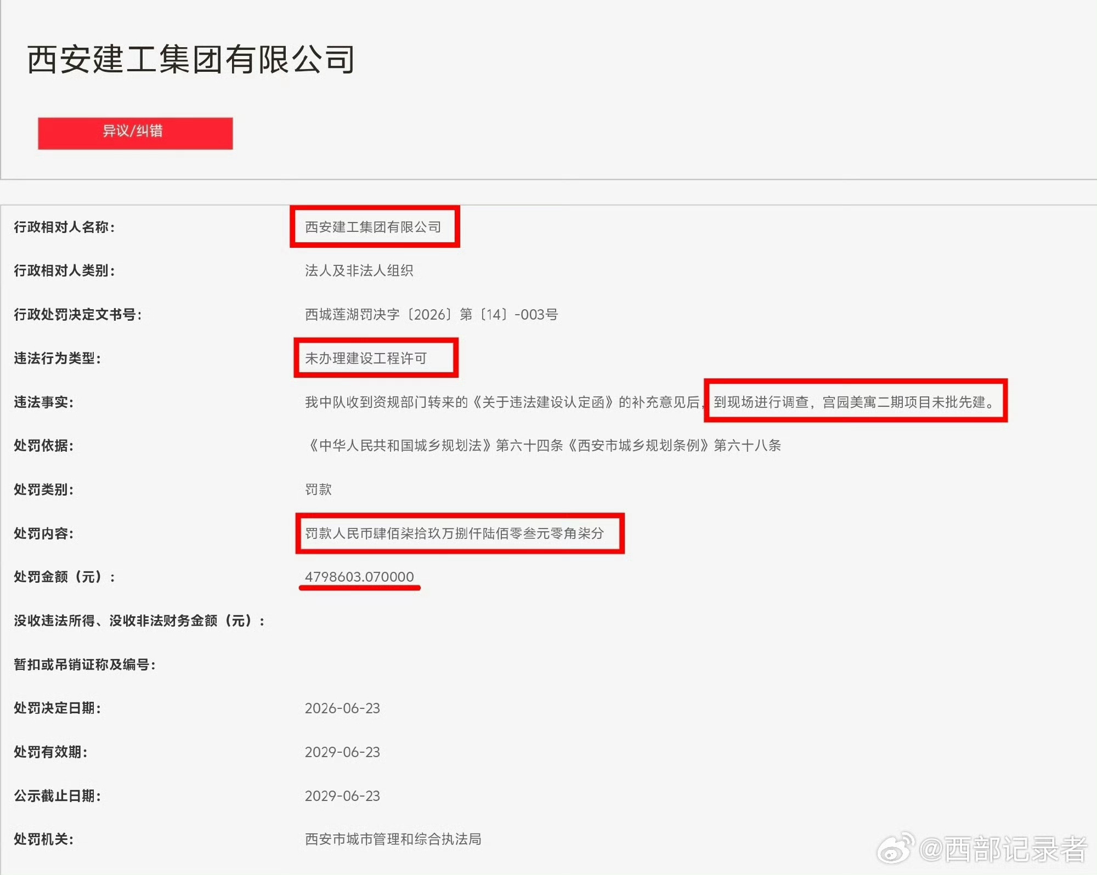1097x875 pixels.
Task: Click the 处罚决定日期 value 2026-06-23
Action: click(x=342, y=708)
